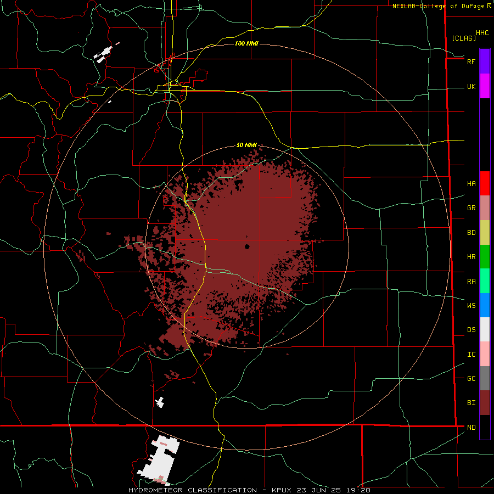
Task: Click the RA legend label
Action: 471,282
